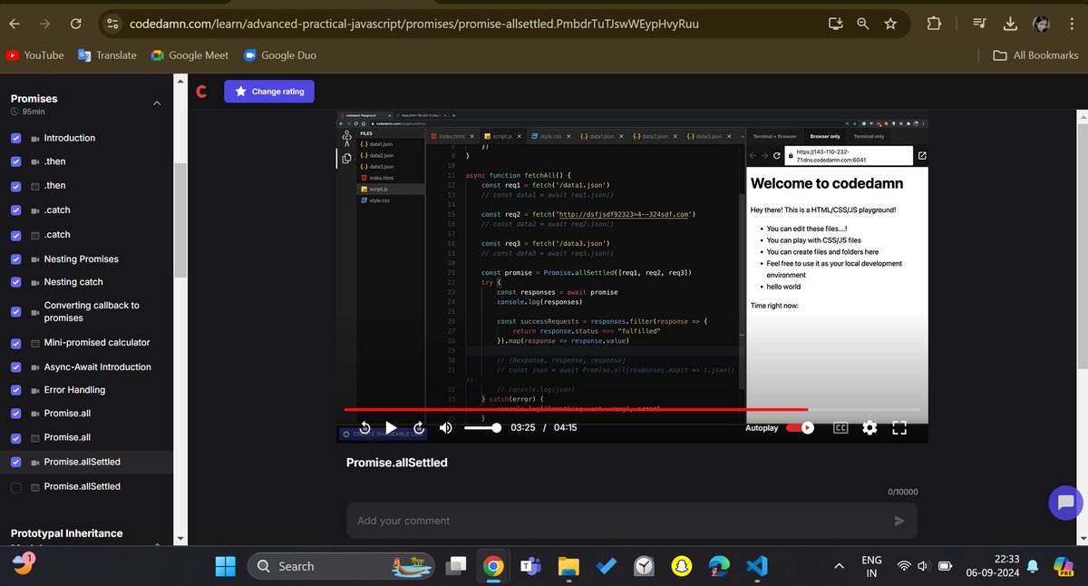This screenshot has width=1088, height=586.
Task: Open the All Bookmarks folder
Action: (x=1035, y=55)
